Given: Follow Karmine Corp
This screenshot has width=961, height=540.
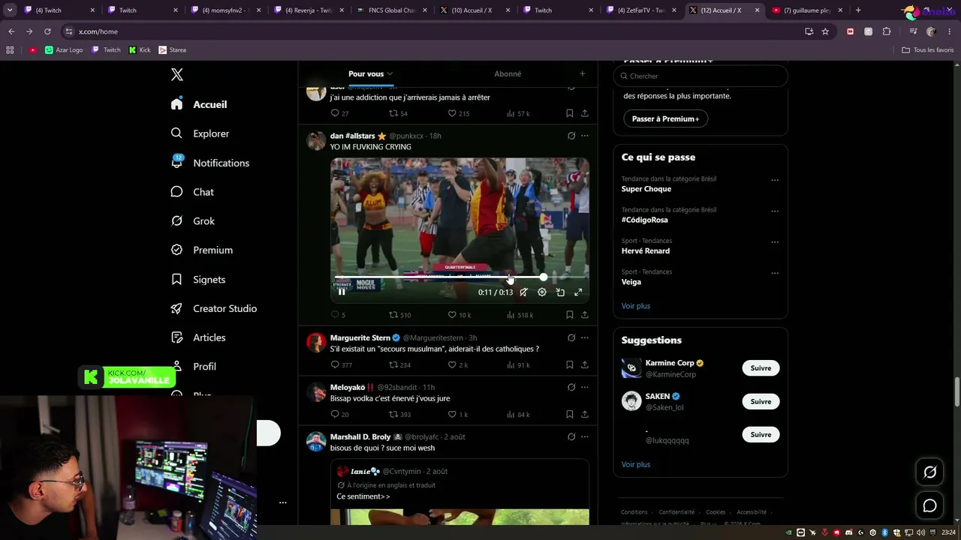Looking at the screenshot, I should [x=761, y=368].
